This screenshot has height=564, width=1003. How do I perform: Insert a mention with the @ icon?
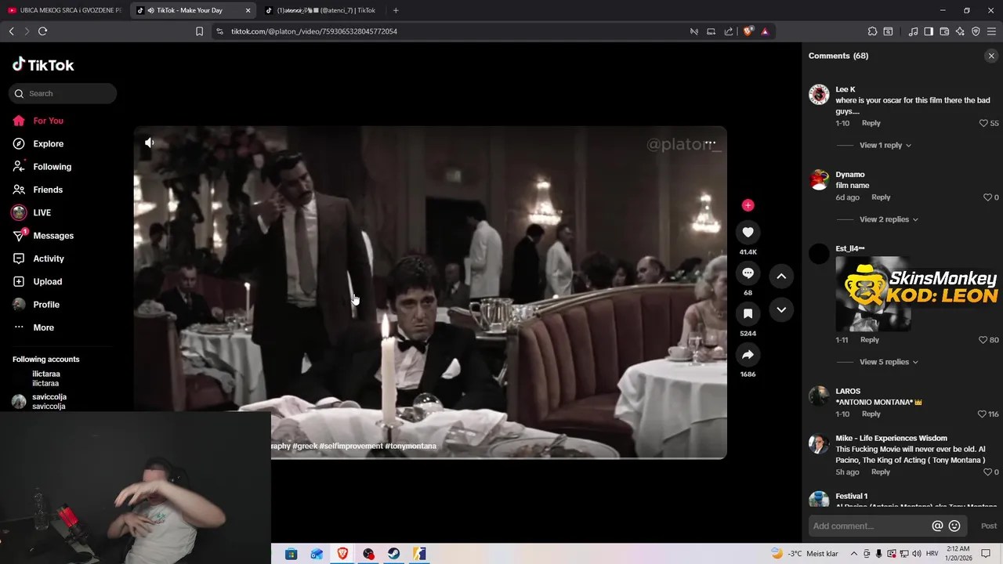coord(937,526)
